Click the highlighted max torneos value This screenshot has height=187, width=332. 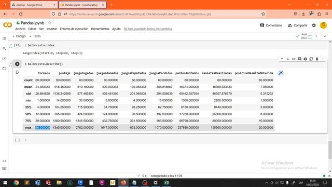tap(43, 128)
